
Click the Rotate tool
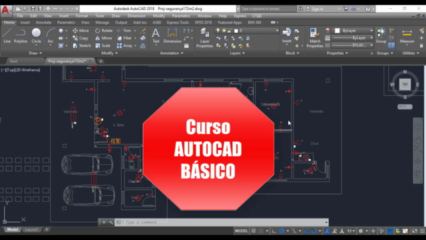coord(104,31)
